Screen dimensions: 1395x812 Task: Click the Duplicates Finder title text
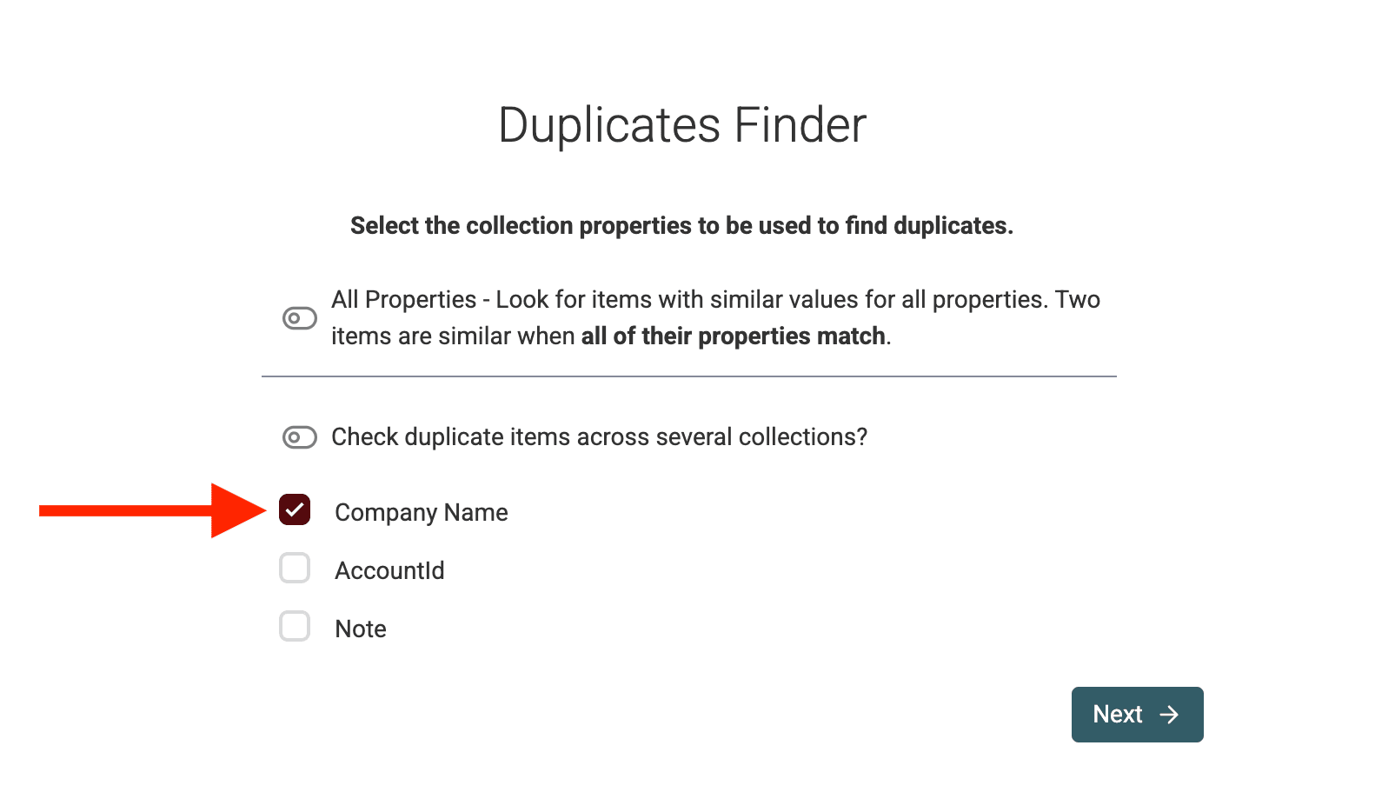(x=683, y=124)
